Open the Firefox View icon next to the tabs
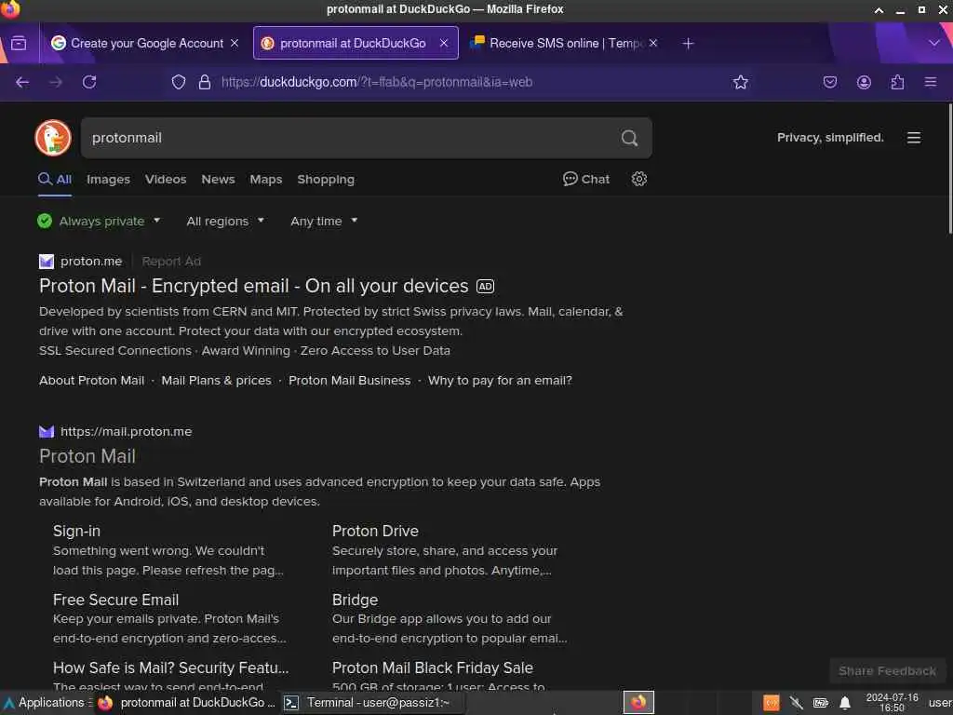The width and height of the screenshot is (953, 715). (19, 43)
